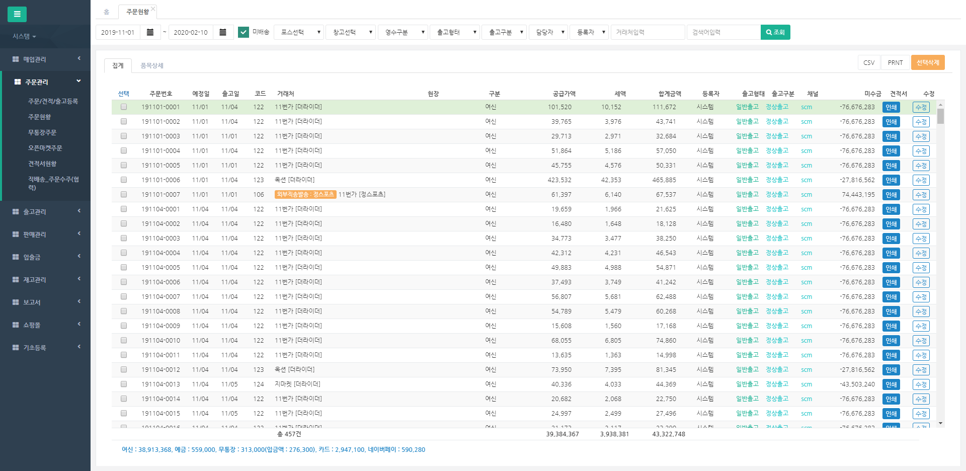Viewport: 966px width, 471px height.
Task: Check the box for order 191101-0002
Action: pyautogui.click(x=124, y=121)
